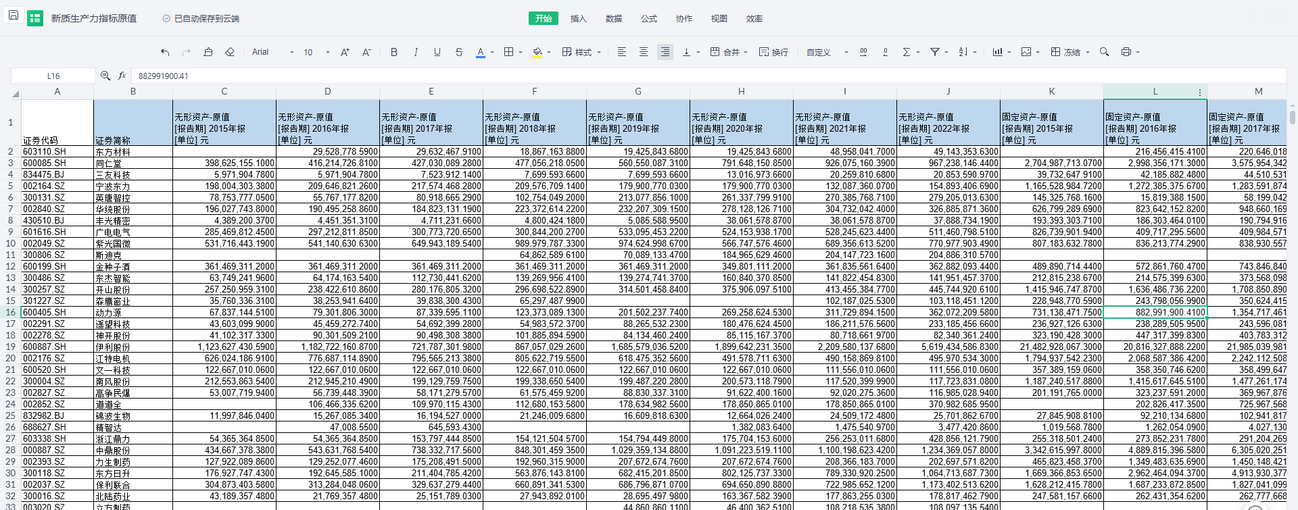
Task: Open the Arial font dropdown
Action: click(272, 52)
